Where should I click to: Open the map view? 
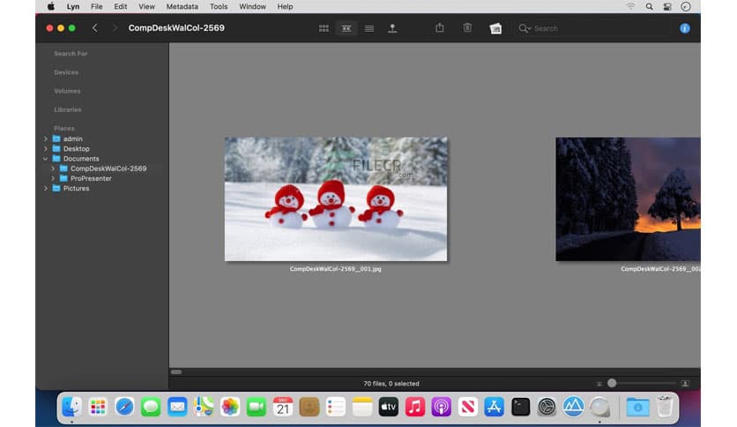392,28
